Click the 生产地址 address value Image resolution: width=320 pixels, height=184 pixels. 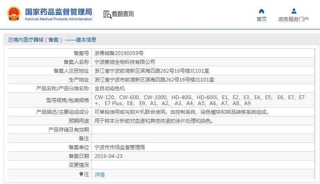[154, 80]
